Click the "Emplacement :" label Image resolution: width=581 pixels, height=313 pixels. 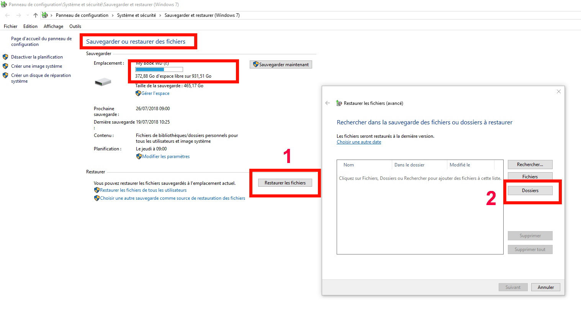109,63
